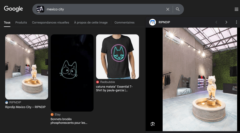Click the image thumbnail inside search bar
The image size is (240, 133).
pyautogui.click(x=40, y=9)
